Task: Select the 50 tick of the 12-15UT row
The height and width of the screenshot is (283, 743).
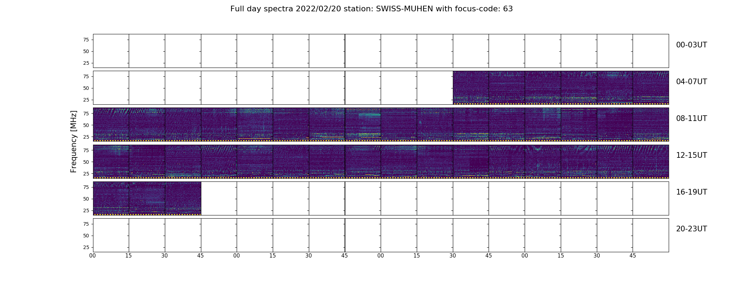Action: pos(86,162)
